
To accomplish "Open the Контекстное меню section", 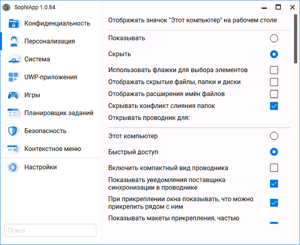I will (51, 149).
